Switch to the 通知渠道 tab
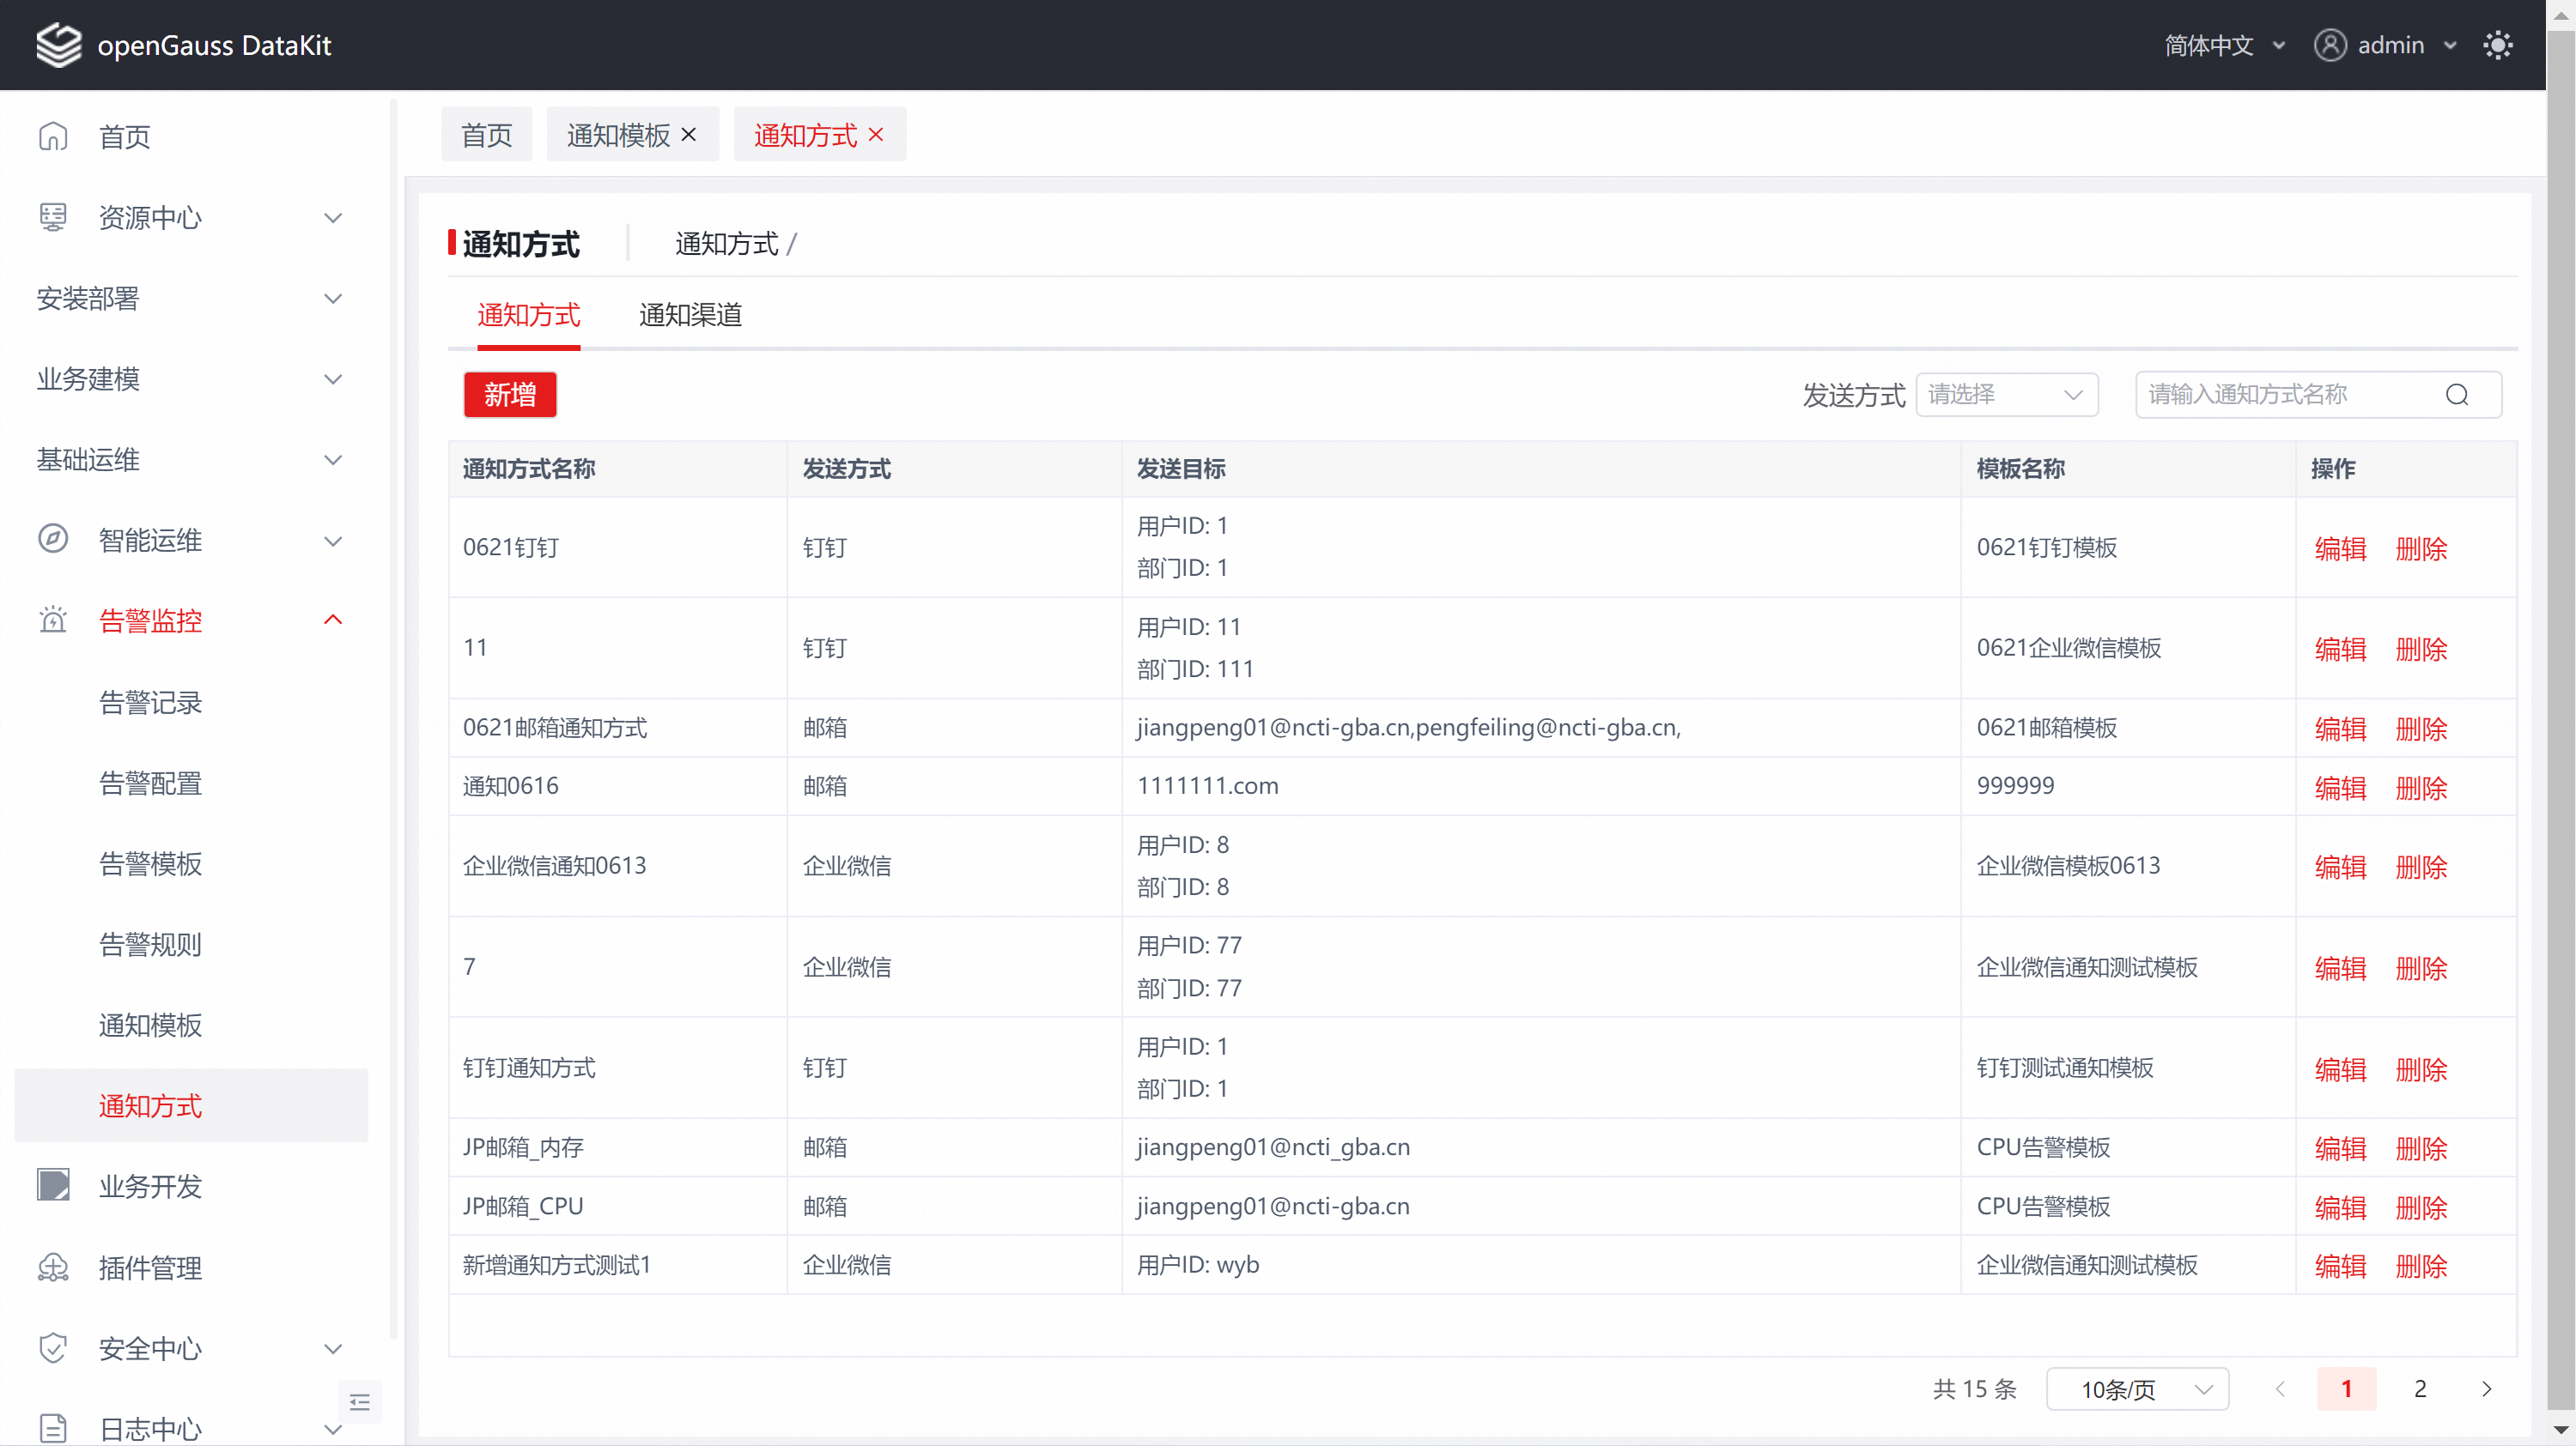The image size is (2576, 1446). (x=690, y=315)
